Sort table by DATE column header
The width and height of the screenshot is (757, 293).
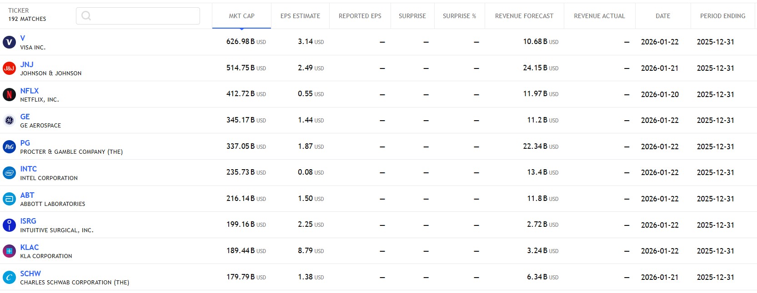coord(662,16)
